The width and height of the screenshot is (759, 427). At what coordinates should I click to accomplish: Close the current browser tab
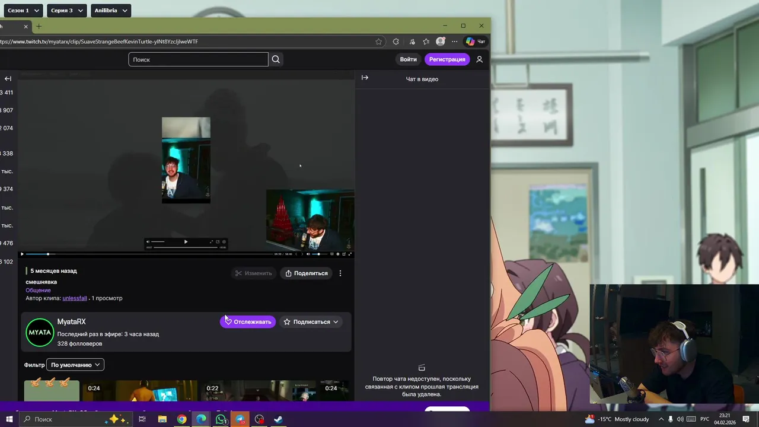[x=25, y=26]
